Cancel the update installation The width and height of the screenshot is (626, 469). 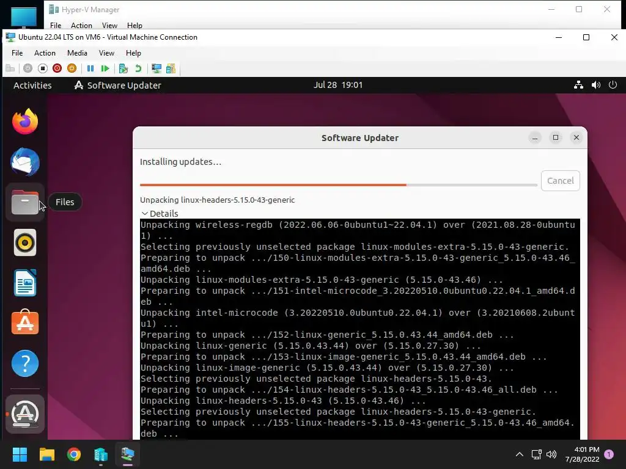pos(560,181)
